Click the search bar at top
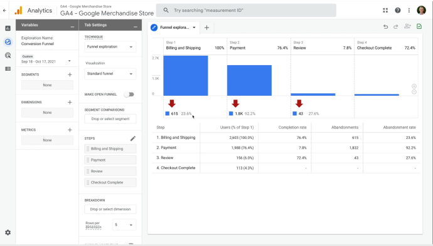433x246 pixels. [246, 11]
